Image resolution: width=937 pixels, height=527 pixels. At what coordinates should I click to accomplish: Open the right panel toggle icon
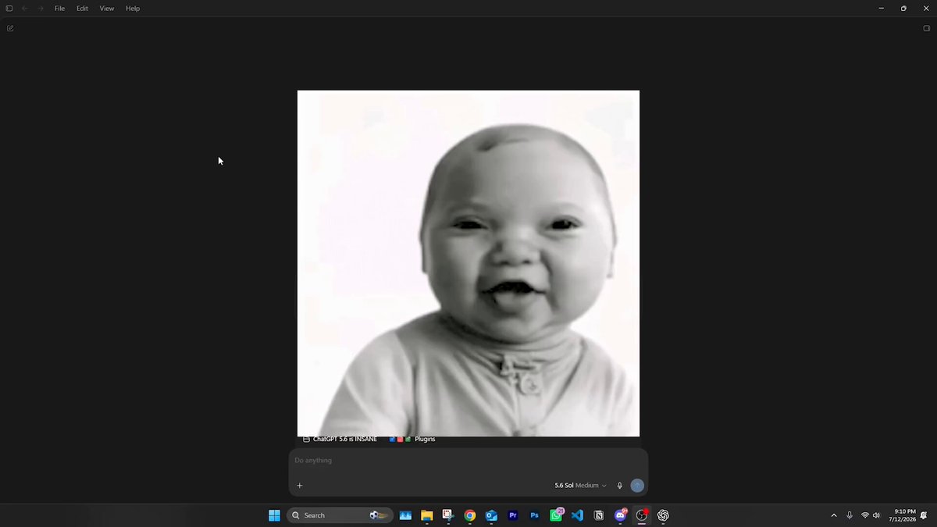coord(927,28)
